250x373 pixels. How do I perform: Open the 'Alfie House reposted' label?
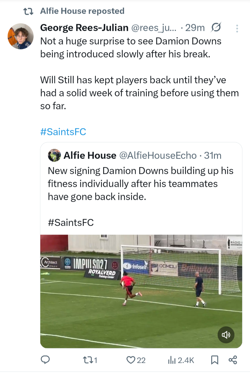pyautogui.click(x=82, y=11)
